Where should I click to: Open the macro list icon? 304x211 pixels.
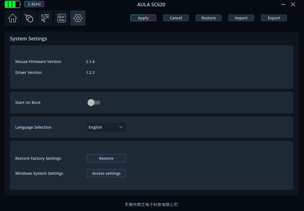(62, 18)
